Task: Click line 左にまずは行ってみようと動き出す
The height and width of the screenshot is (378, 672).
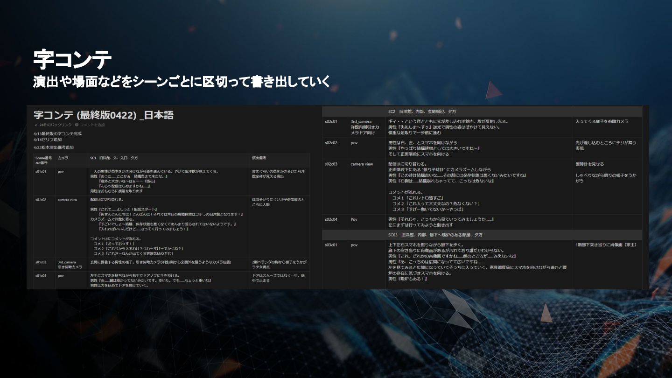Action: click(420, 225)
